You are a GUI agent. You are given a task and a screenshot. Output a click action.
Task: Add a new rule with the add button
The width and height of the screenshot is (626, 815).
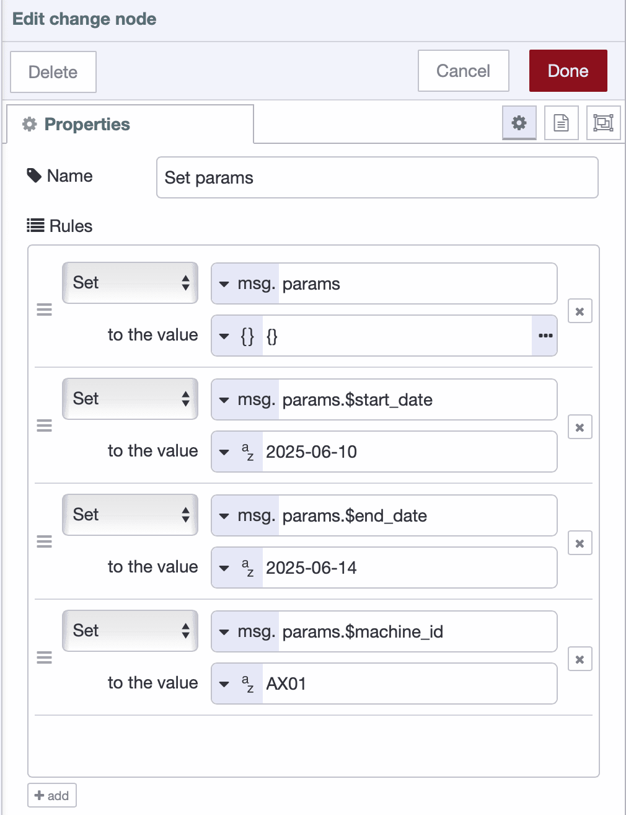(51, 795)
